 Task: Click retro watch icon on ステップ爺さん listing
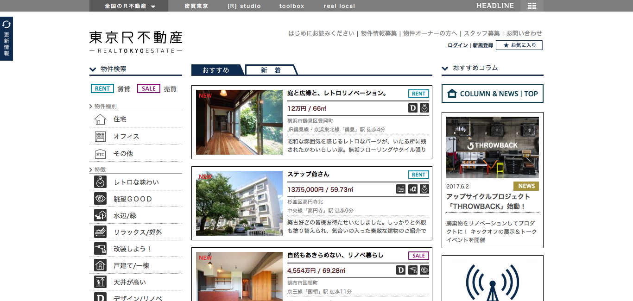click(424, 189)
